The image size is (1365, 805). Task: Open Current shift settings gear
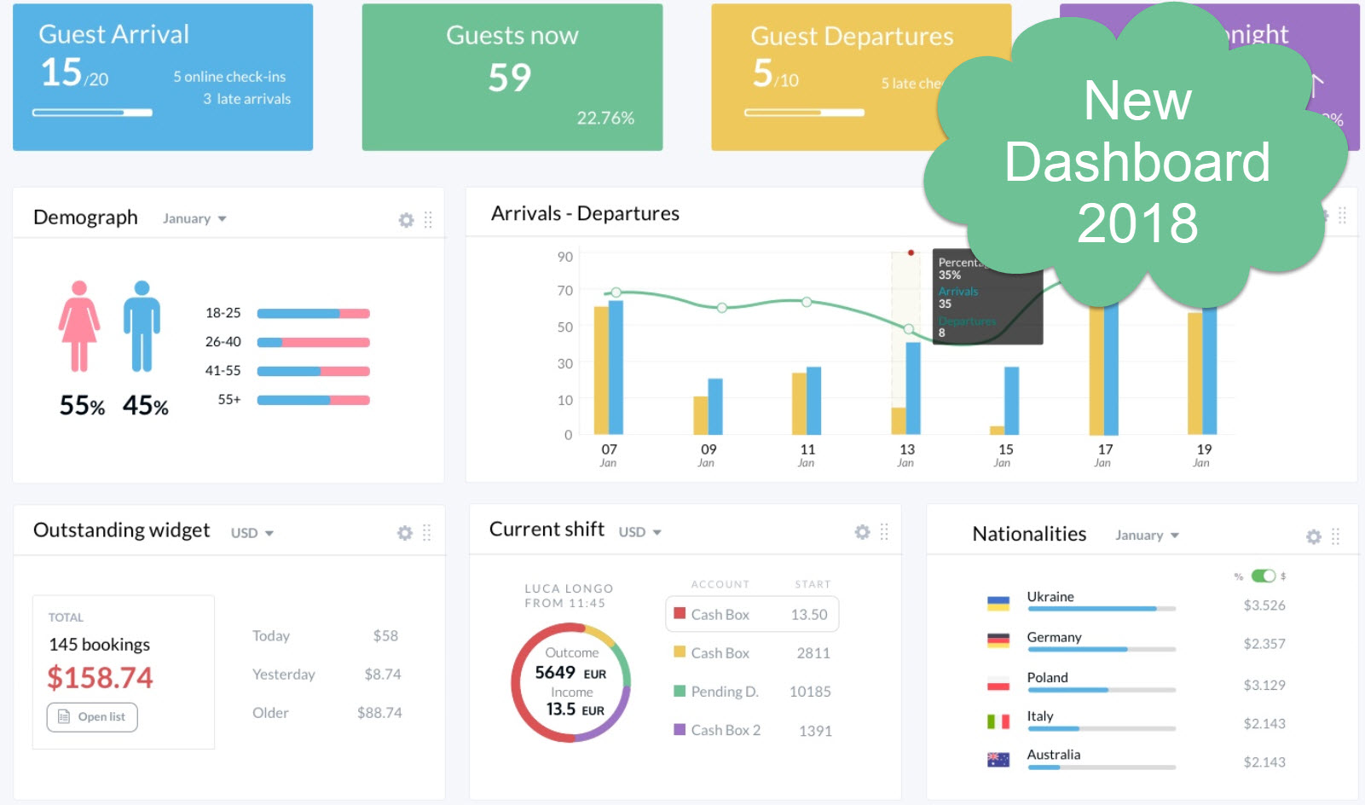tap(863, 532)
